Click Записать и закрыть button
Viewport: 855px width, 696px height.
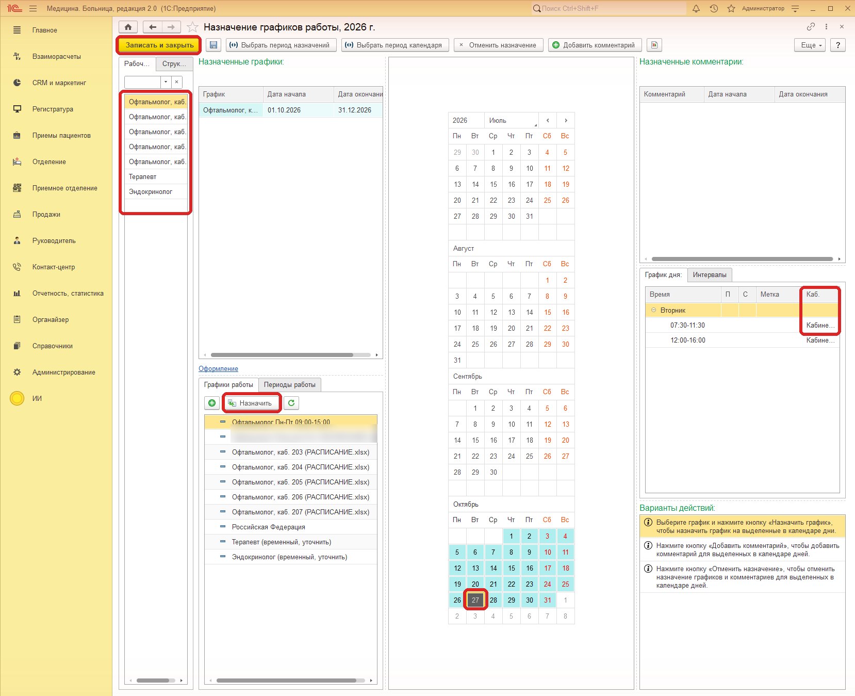[159, 45]
